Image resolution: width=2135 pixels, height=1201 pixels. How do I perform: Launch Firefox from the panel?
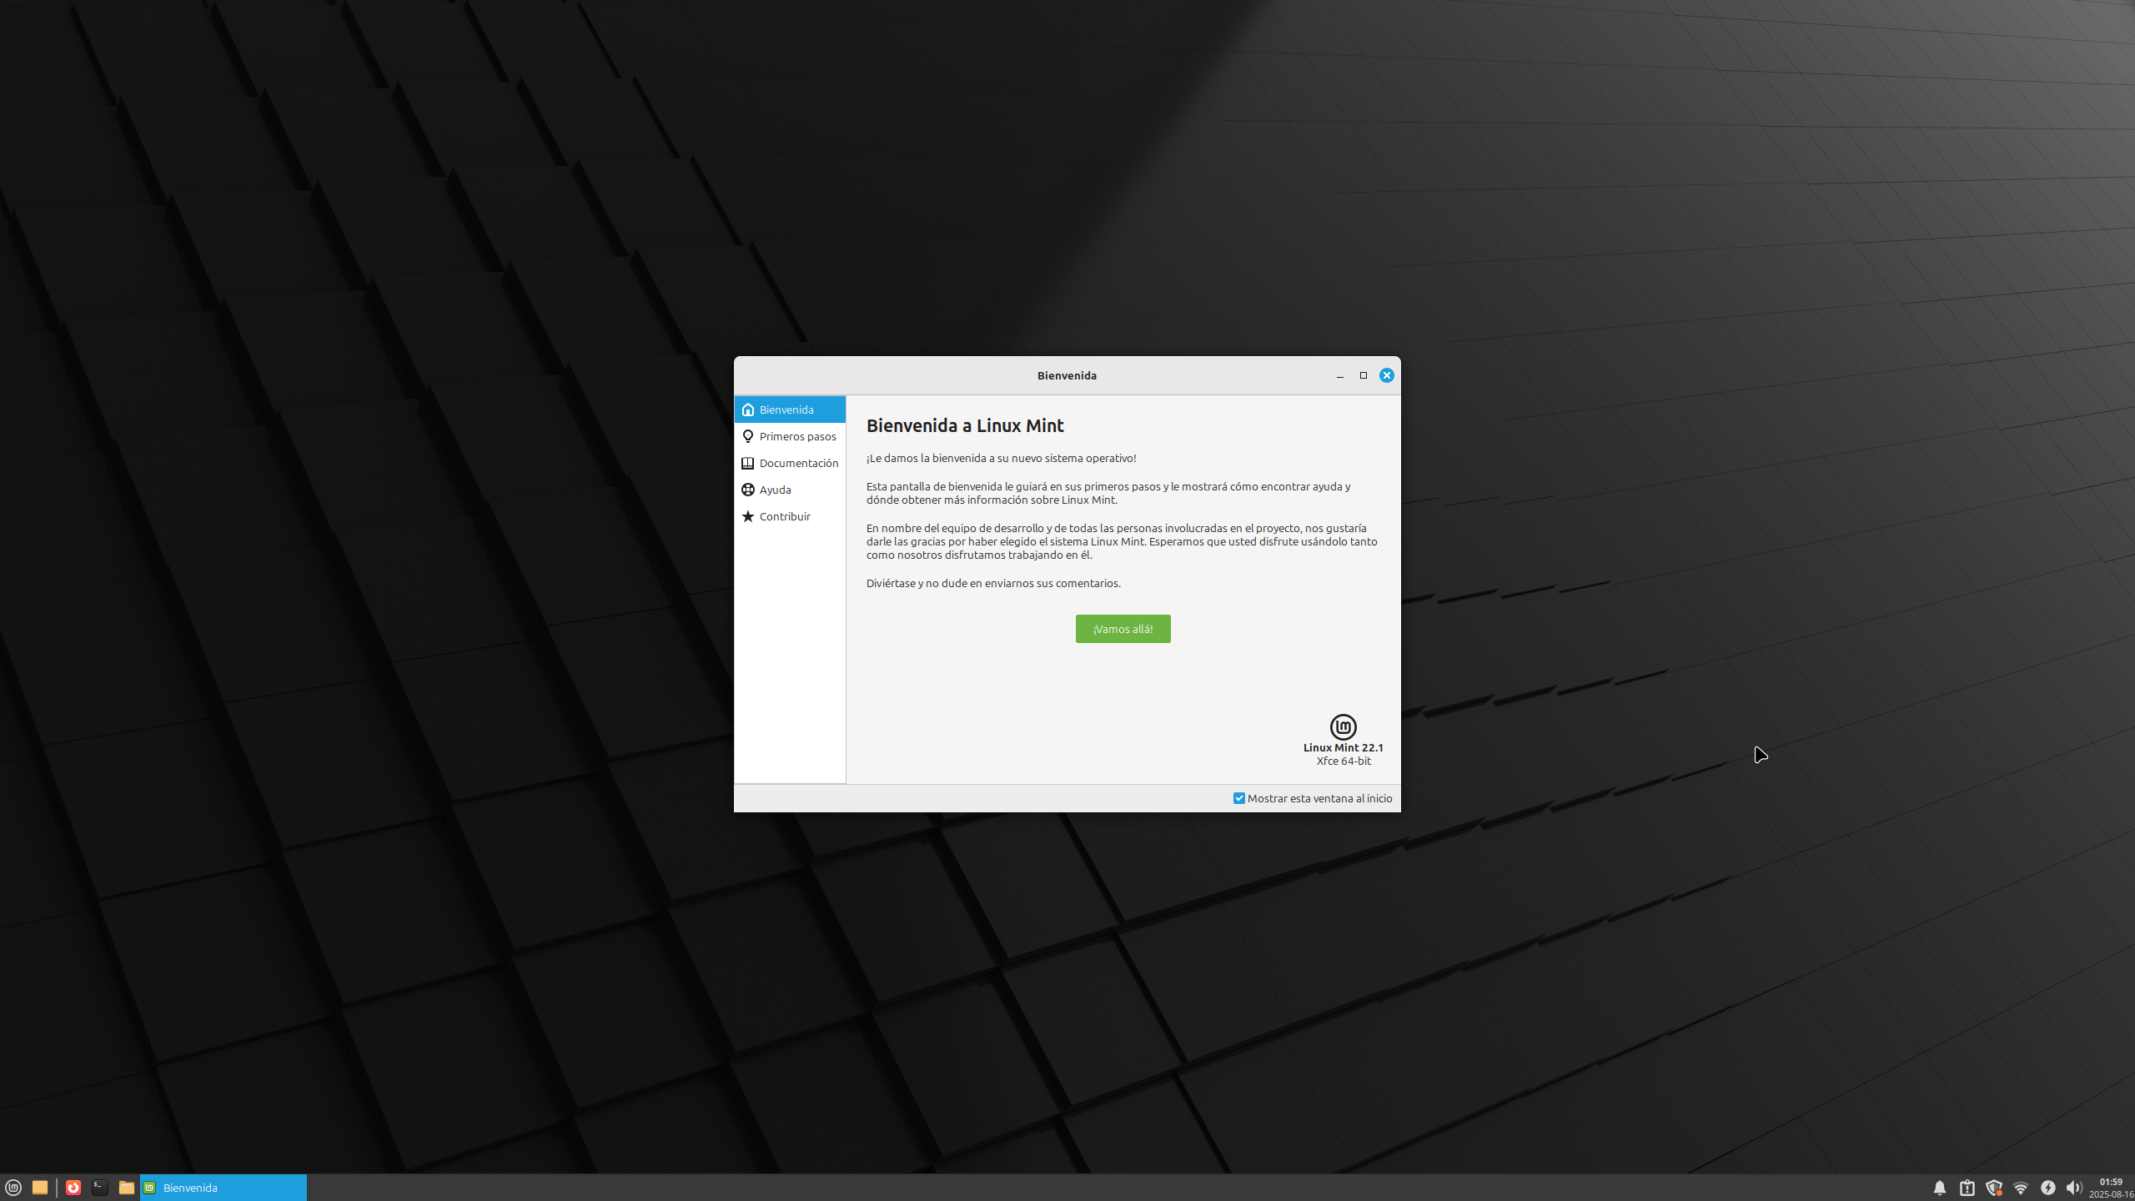click(x=73, y=1188)
